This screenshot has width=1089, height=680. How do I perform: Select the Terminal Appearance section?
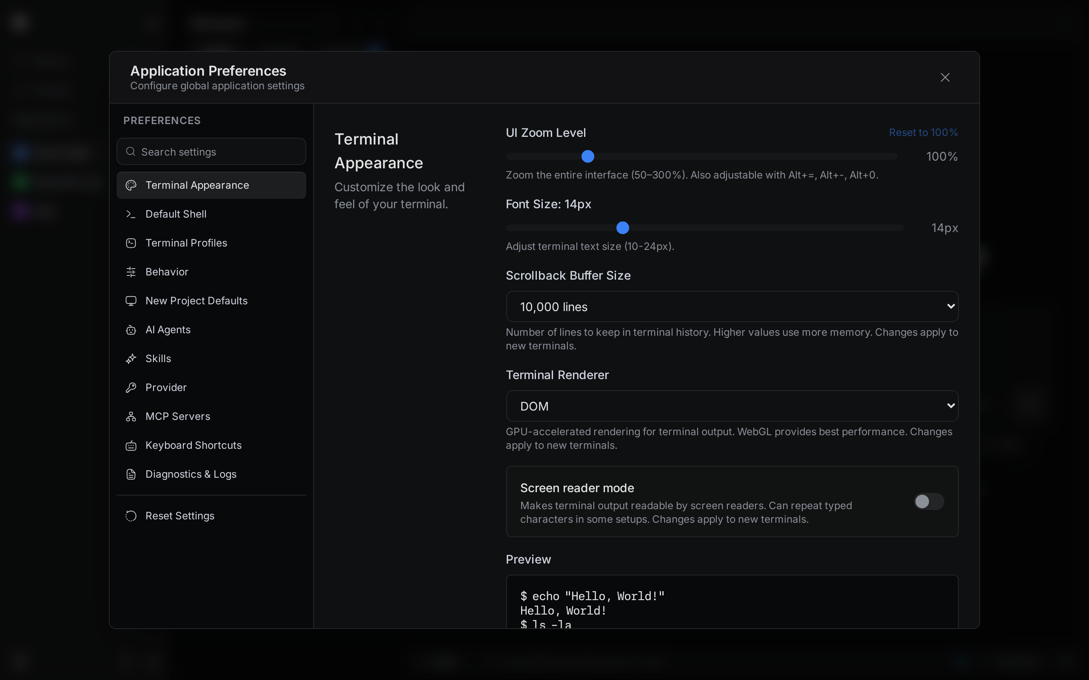point(211,185)
